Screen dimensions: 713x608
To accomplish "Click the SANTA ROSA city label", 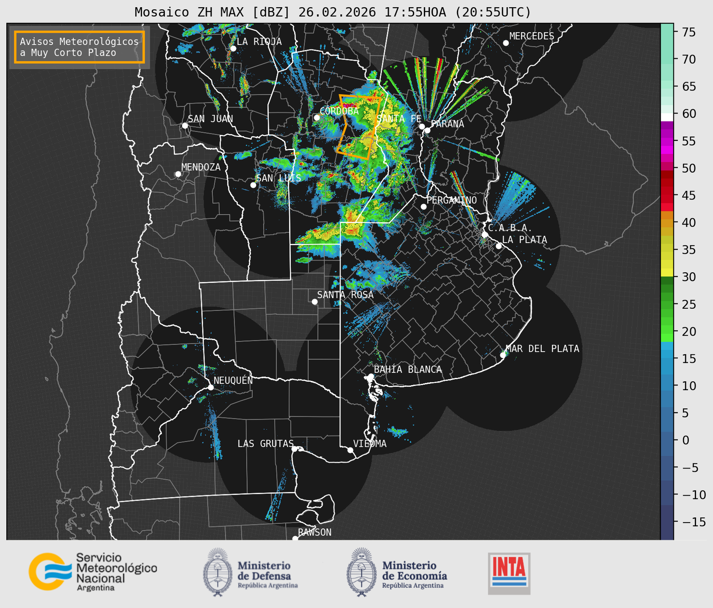I will 345,295.
